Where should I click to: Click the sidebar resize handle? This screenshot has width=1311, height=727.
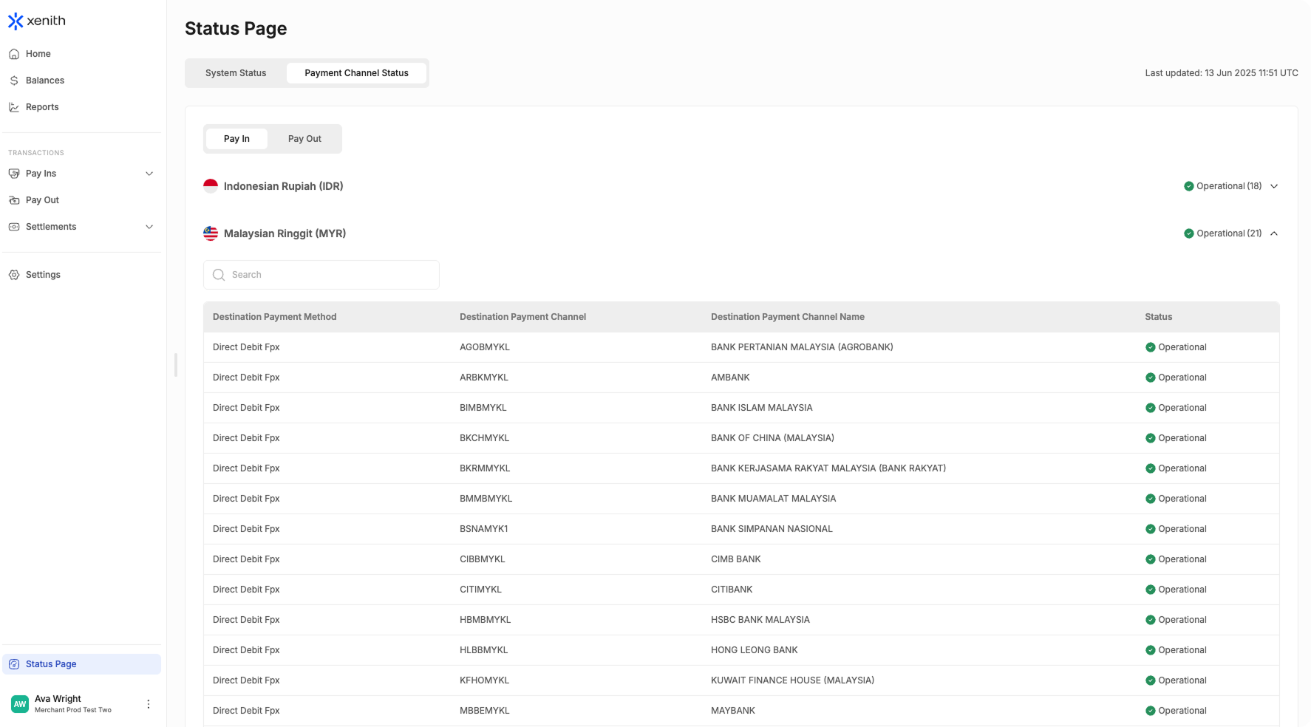pos(176,365)
